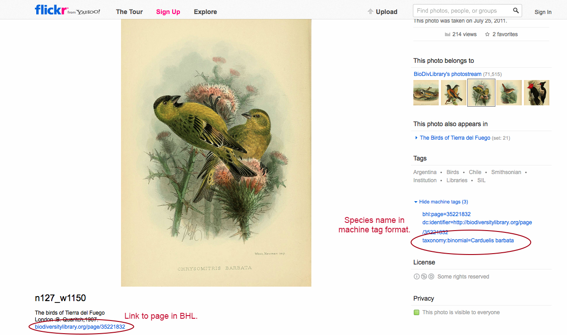Click the search magnifier icon
The image size is (567, 335).
click(516, 10)
